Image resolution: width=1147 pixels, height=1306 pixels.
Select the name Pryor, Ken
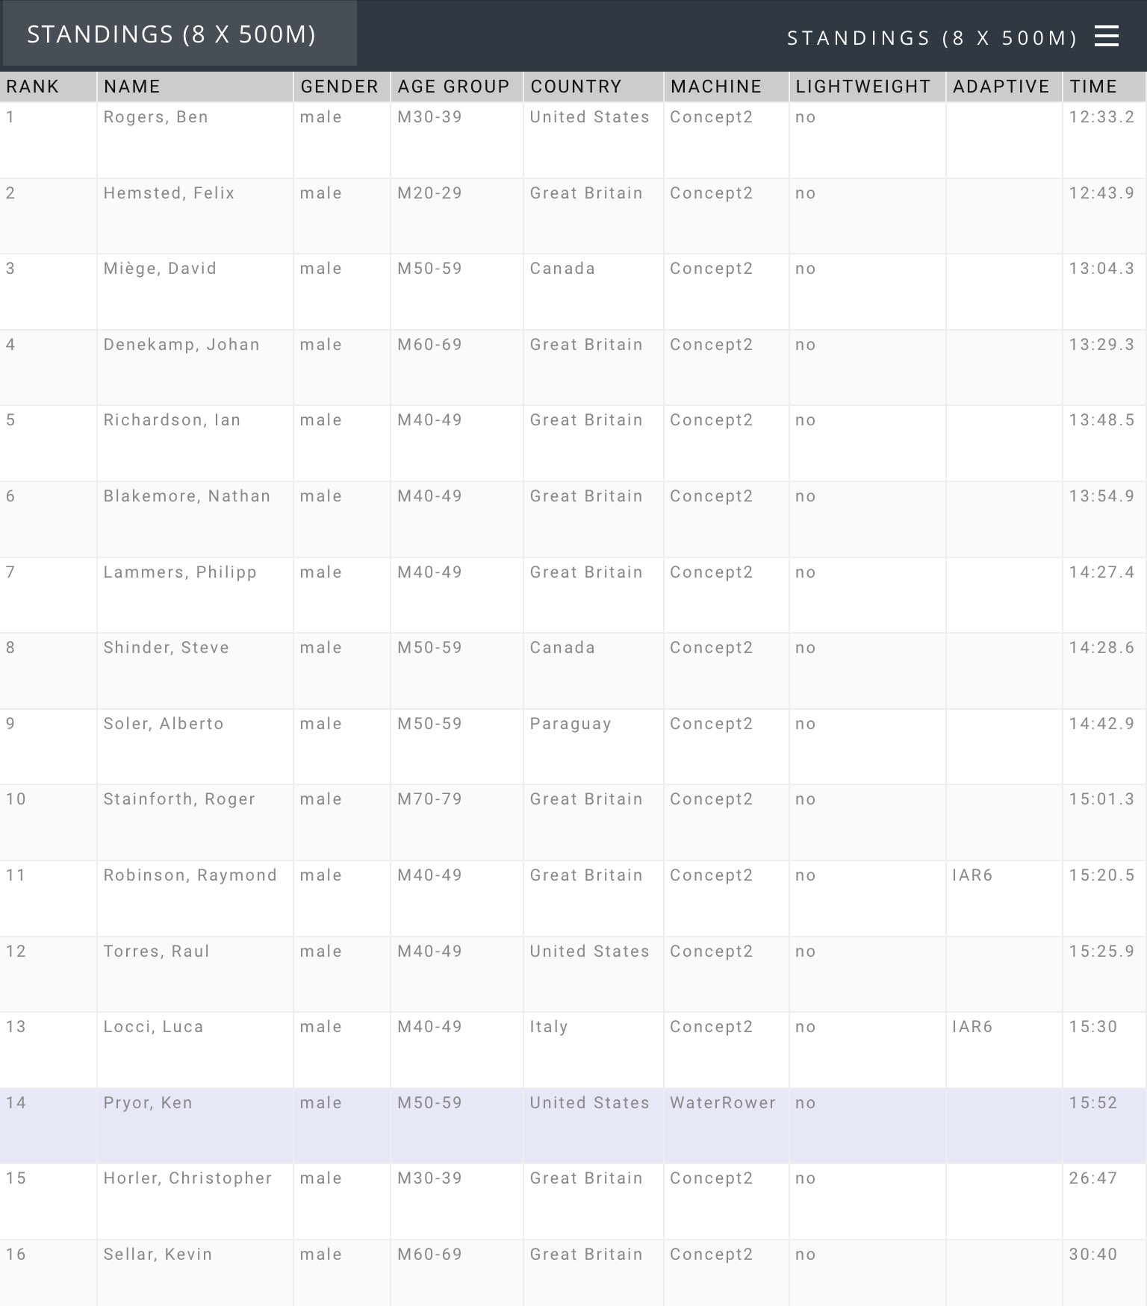(148, 1103)
